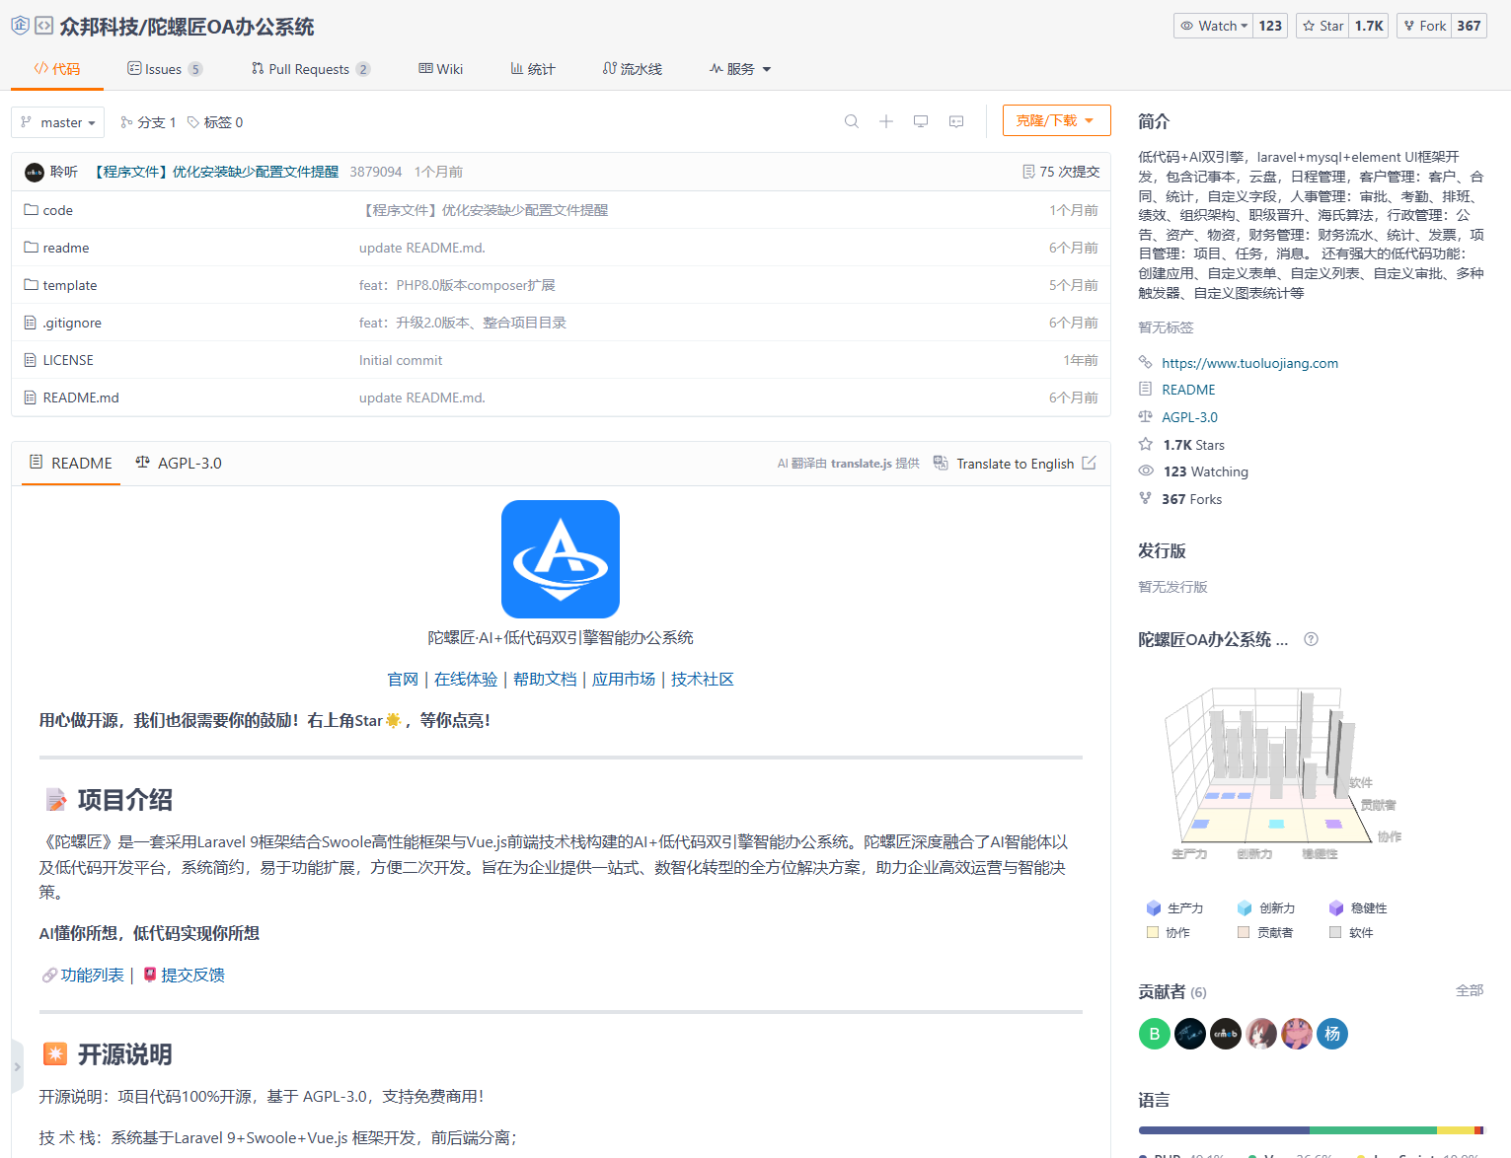The image size is (1511, 1158).
Task: Expand the 服务 dropdown in the navigation
Action: [x=739, y=68]
